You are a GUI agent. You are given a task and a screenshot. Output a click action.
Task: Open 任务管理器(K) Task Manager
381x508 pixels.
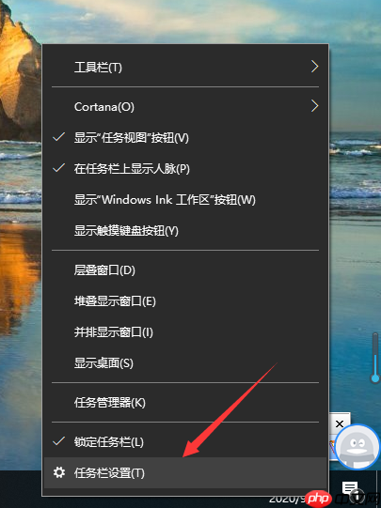tap(185, 403)
